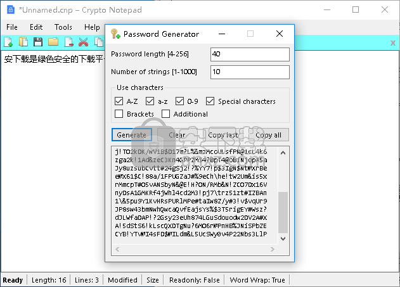Click the document with red minus icon
Screen dimensions: 400x287
(x=68, y=42)
